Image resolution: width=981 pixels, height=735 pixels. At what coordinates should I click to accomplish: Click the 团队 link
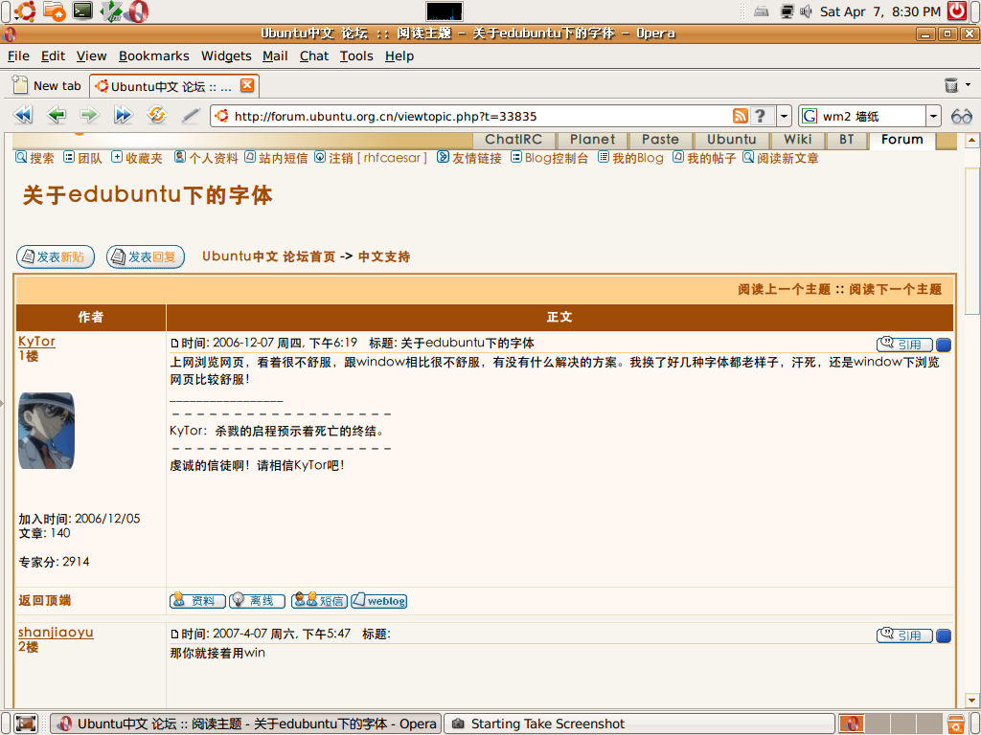coord(82,158)
